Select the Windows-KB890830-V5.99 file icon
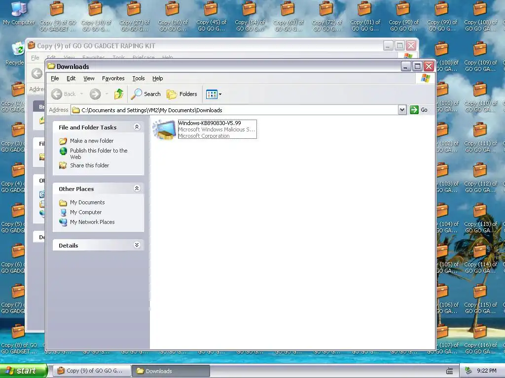Screen dimensions: 505x378 [x=164, y=129]
